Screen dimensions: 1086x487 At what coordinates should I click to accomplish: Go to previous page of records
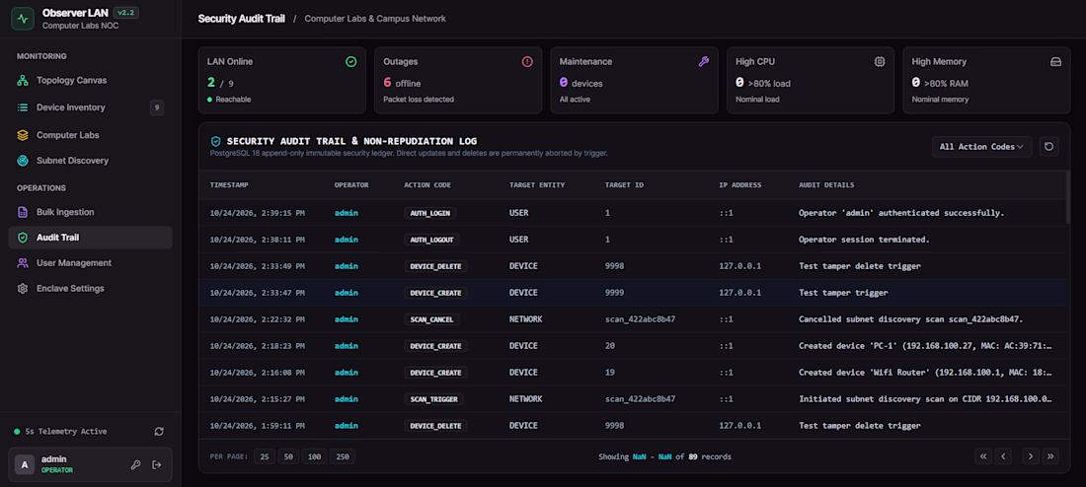[x=1003, y=456]
